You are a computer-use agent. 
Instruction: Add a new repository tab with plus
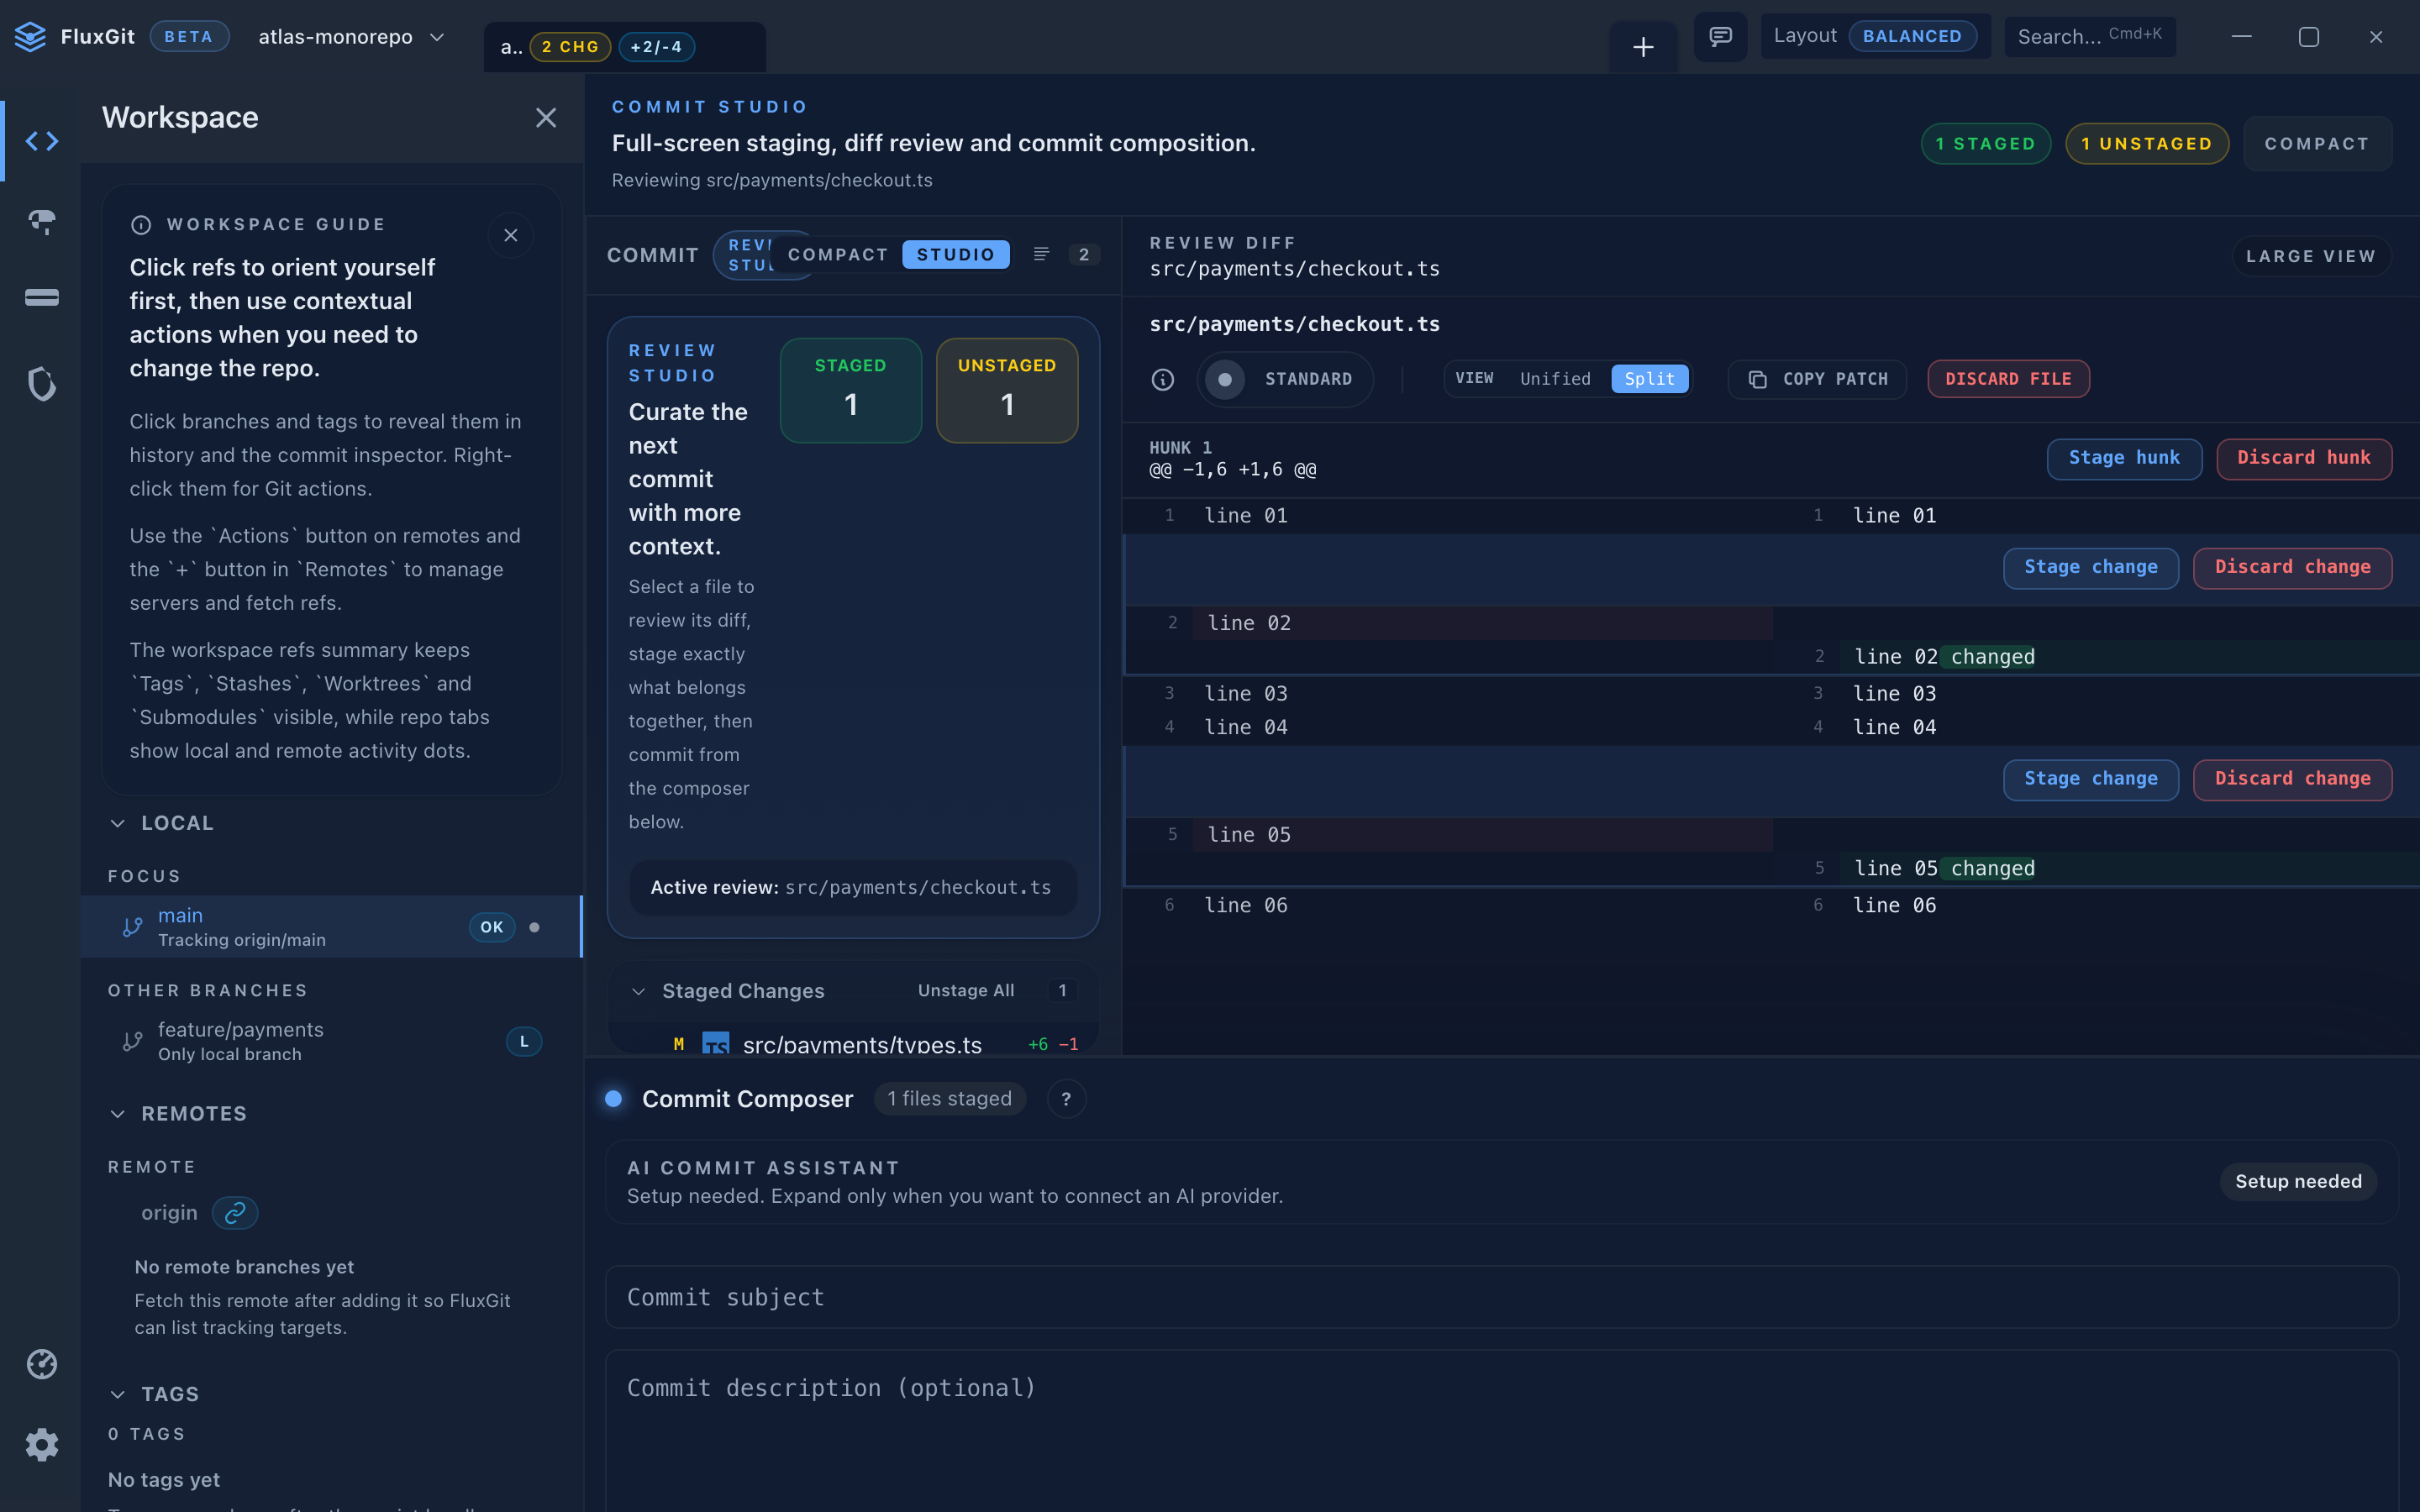coord(1643,47)
